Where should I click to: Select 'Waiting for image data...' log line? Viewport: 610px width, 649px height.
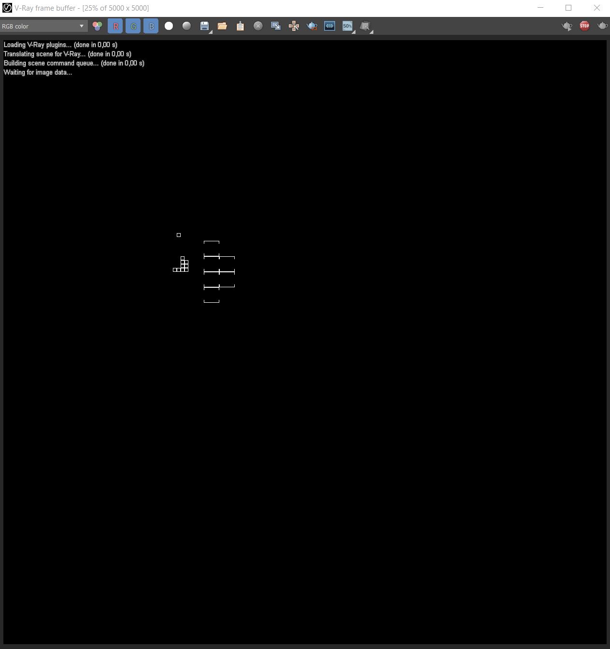[38, 73]
